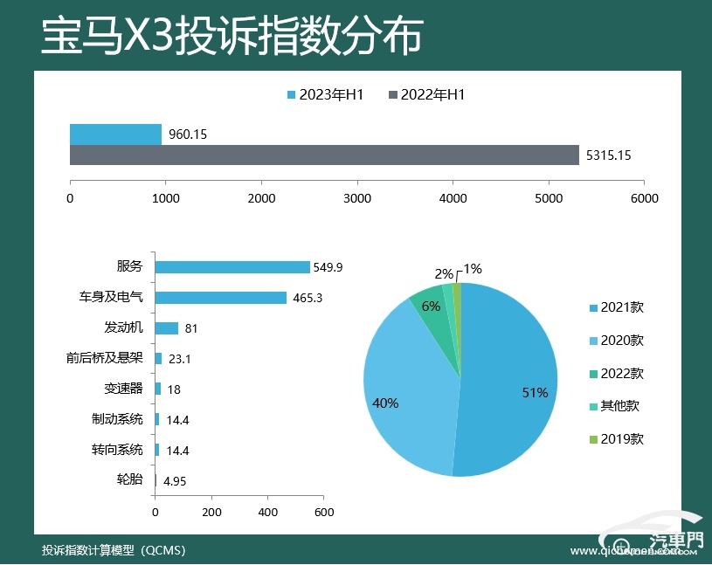
Task: Select the 2022款 green legend swatch
Action: (x=593, y=374)
